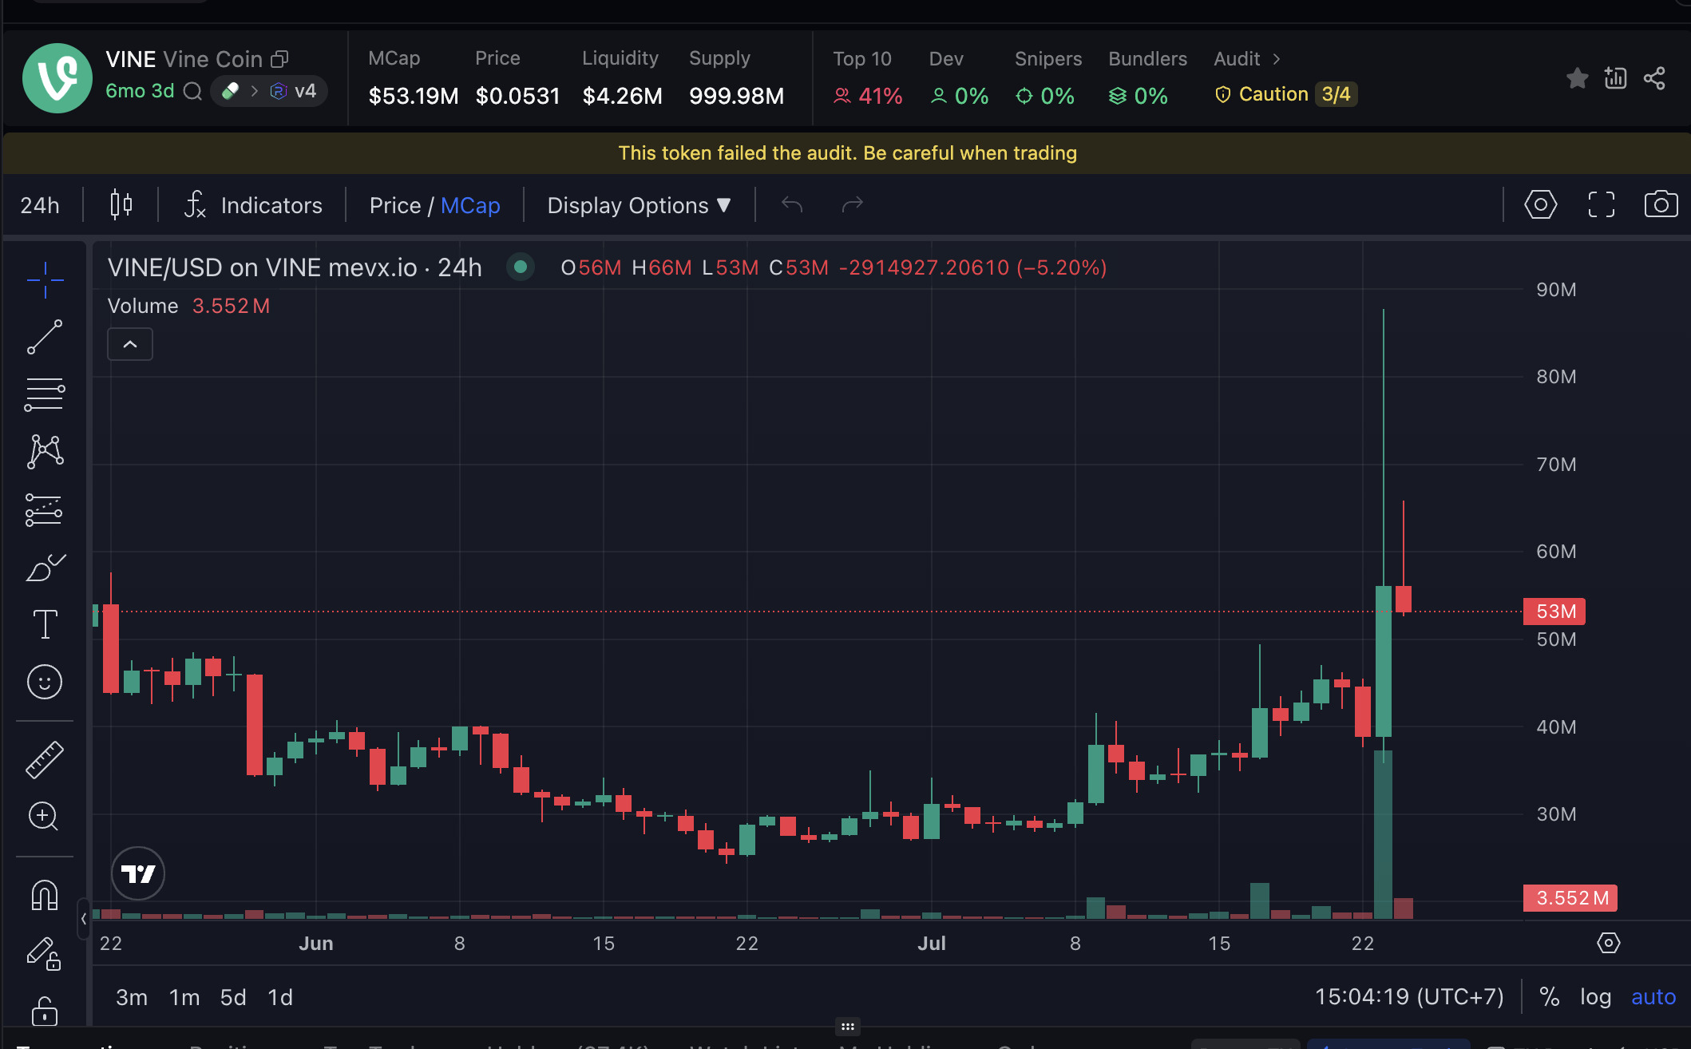Select the brush drawing tool
This screenshot has width=1691, height=1049.
[45, 567]
